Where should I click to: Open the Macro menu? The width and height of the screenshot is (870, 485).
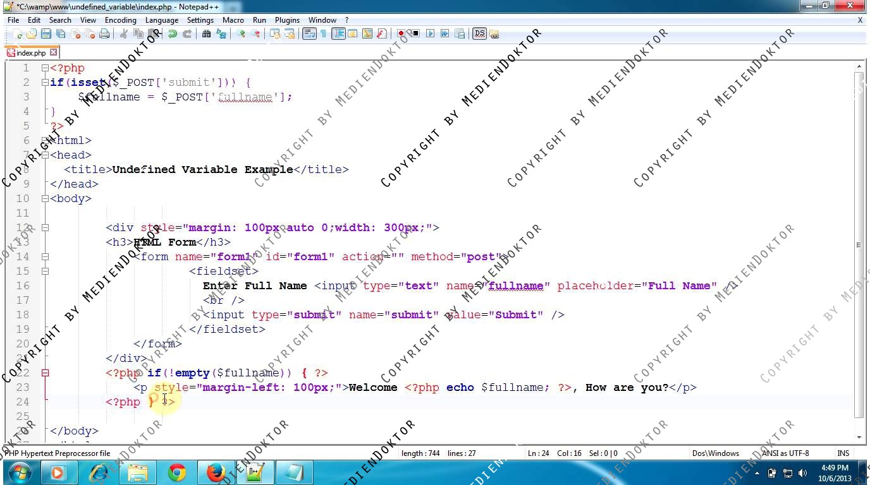coord(233,20)
